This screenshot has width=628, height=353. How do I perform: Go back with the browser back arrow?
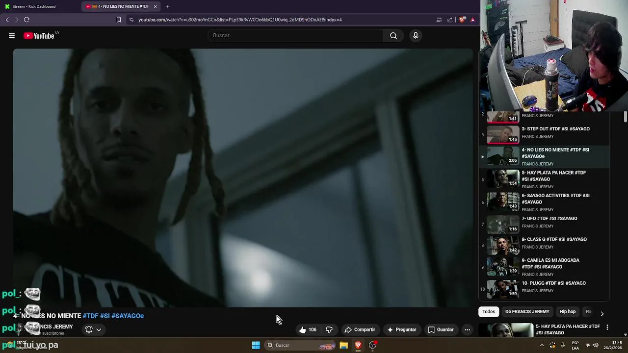pyautogui.click(x=7, y=20)
